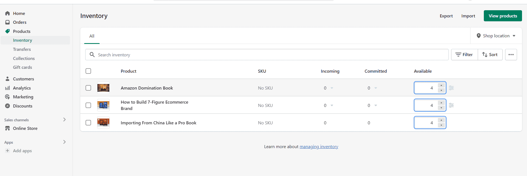Image resolution: width=527 pixels, height=176 pixels.
Task: Open the Shop location dropdown
Action: 496,36
